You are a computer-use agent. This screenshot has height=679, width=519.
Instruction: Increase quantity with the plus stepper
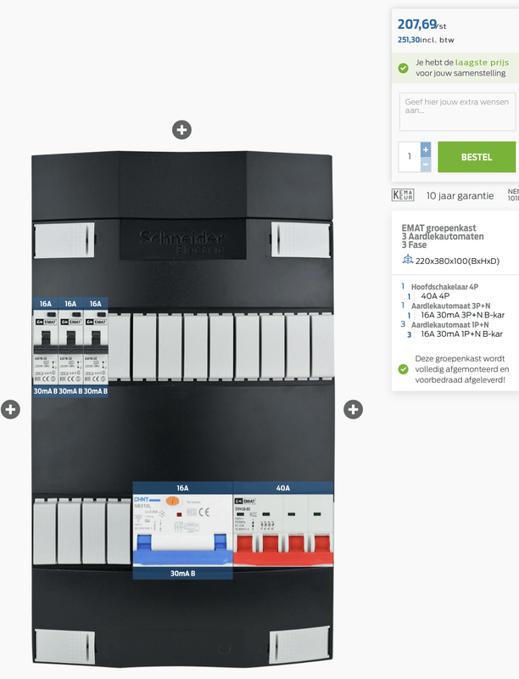point(426,149)
